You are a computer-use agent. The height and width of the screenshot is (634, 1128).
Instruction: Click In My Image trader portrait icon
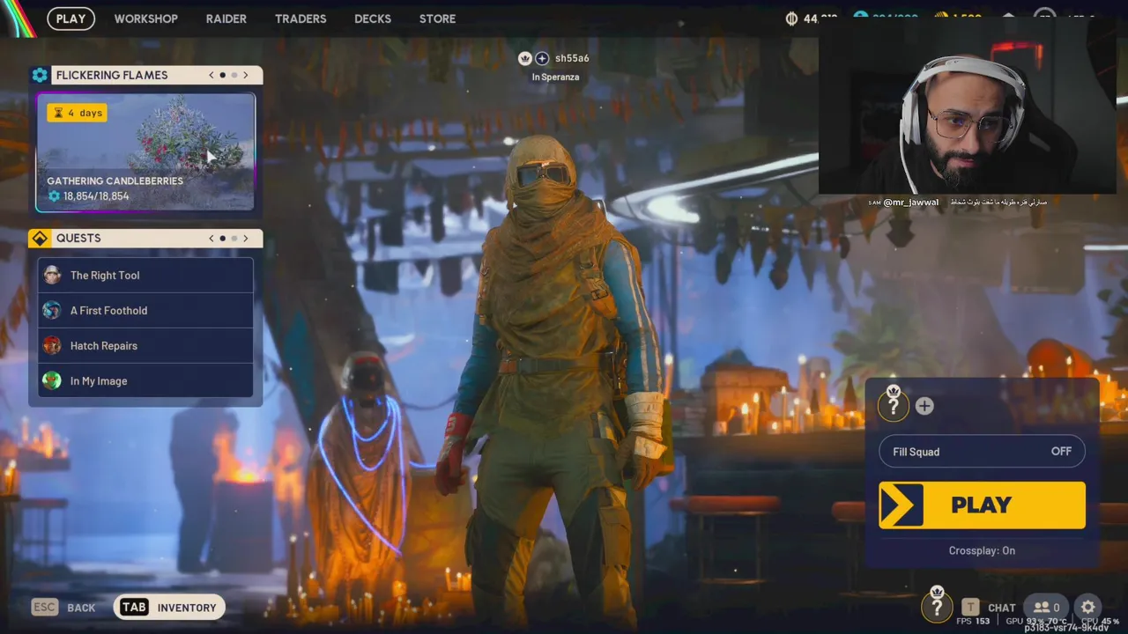(x=52, y=380)
